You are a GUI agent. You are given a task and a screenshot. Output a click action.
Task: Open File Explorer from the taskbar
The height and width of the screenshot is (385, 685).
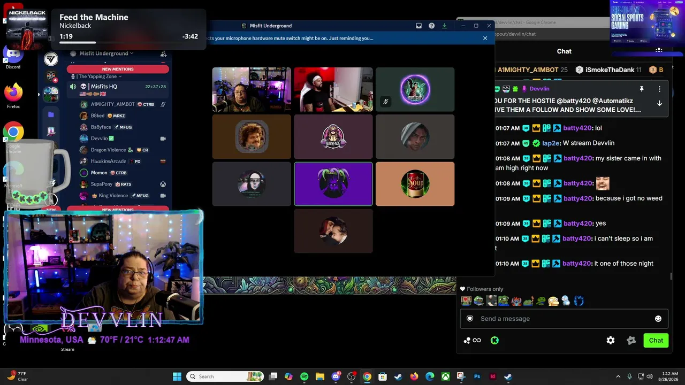319,376
